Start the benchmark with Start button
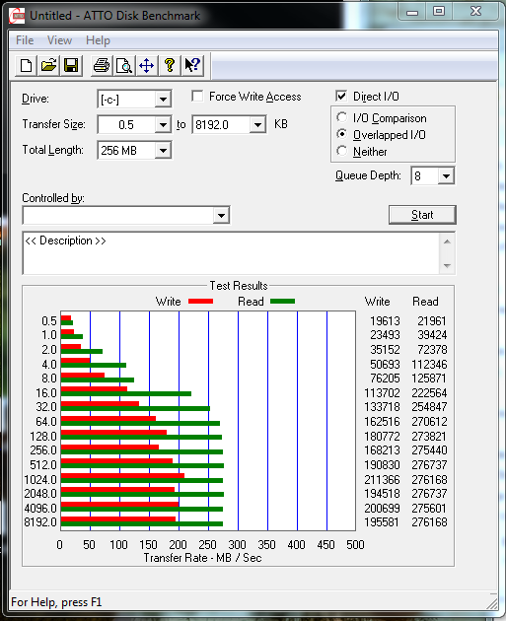506x621 pixels. 422,215
